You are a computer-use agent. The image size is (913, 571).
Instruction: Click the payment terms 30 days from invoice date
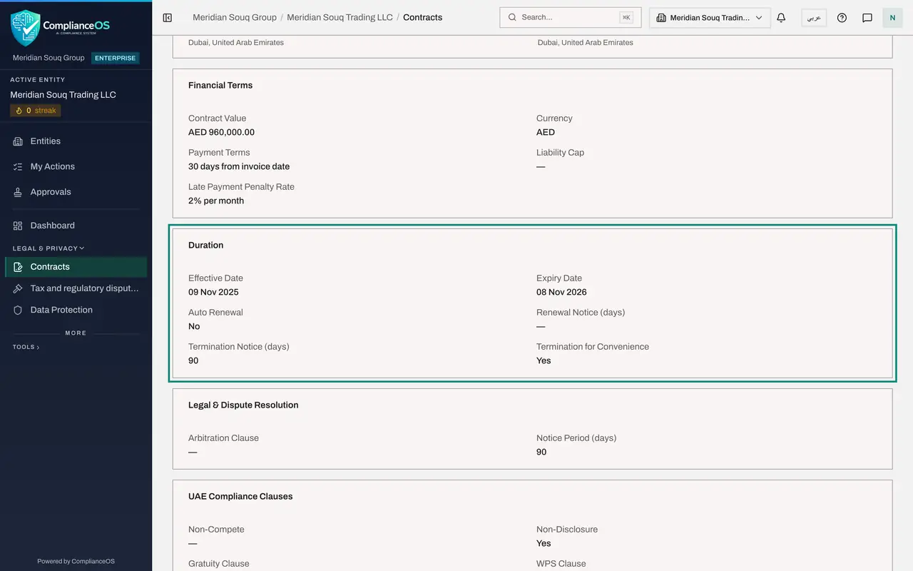[x=239, y=166]
